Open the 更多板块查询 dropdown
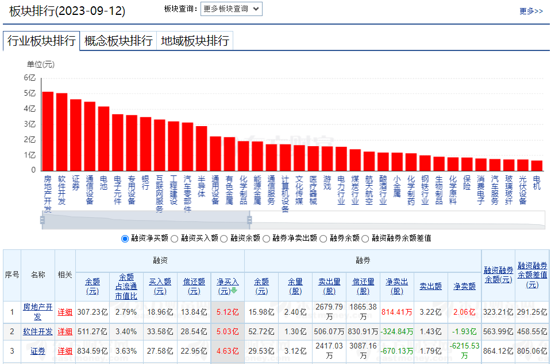The width and height of the screenshot is (555, 364). tap(231, 9)
